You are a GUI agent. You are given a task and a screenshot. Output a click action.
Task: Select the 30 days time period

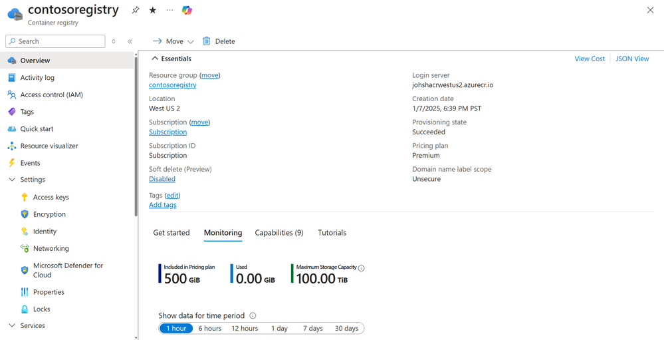pos(346,329)
